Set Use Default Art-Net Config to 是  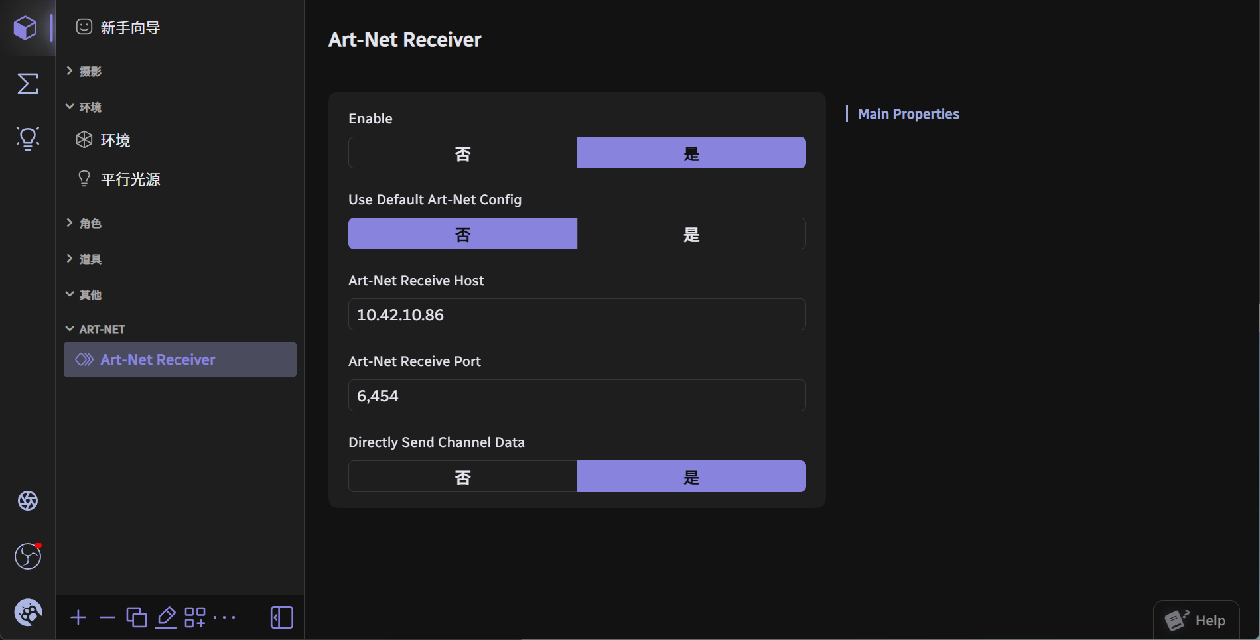click(691, 233)
